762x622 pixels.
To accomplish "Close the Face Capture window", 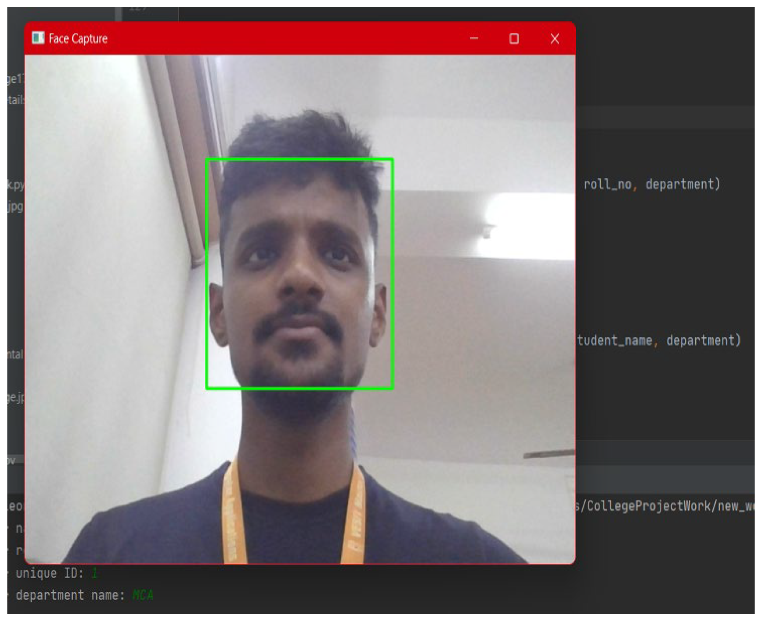I will [554, 38].
